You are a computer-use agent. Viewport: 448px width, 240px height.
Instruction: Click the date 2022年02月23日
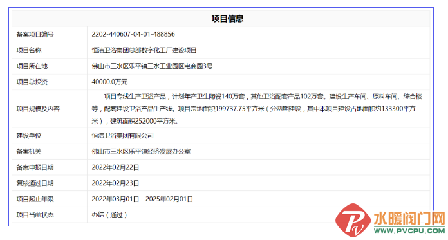coord(115,183)
